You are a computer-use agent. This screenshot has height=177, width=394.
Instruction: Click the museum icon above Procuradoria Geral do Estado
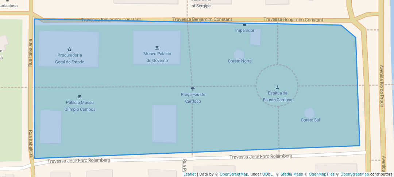70,49
